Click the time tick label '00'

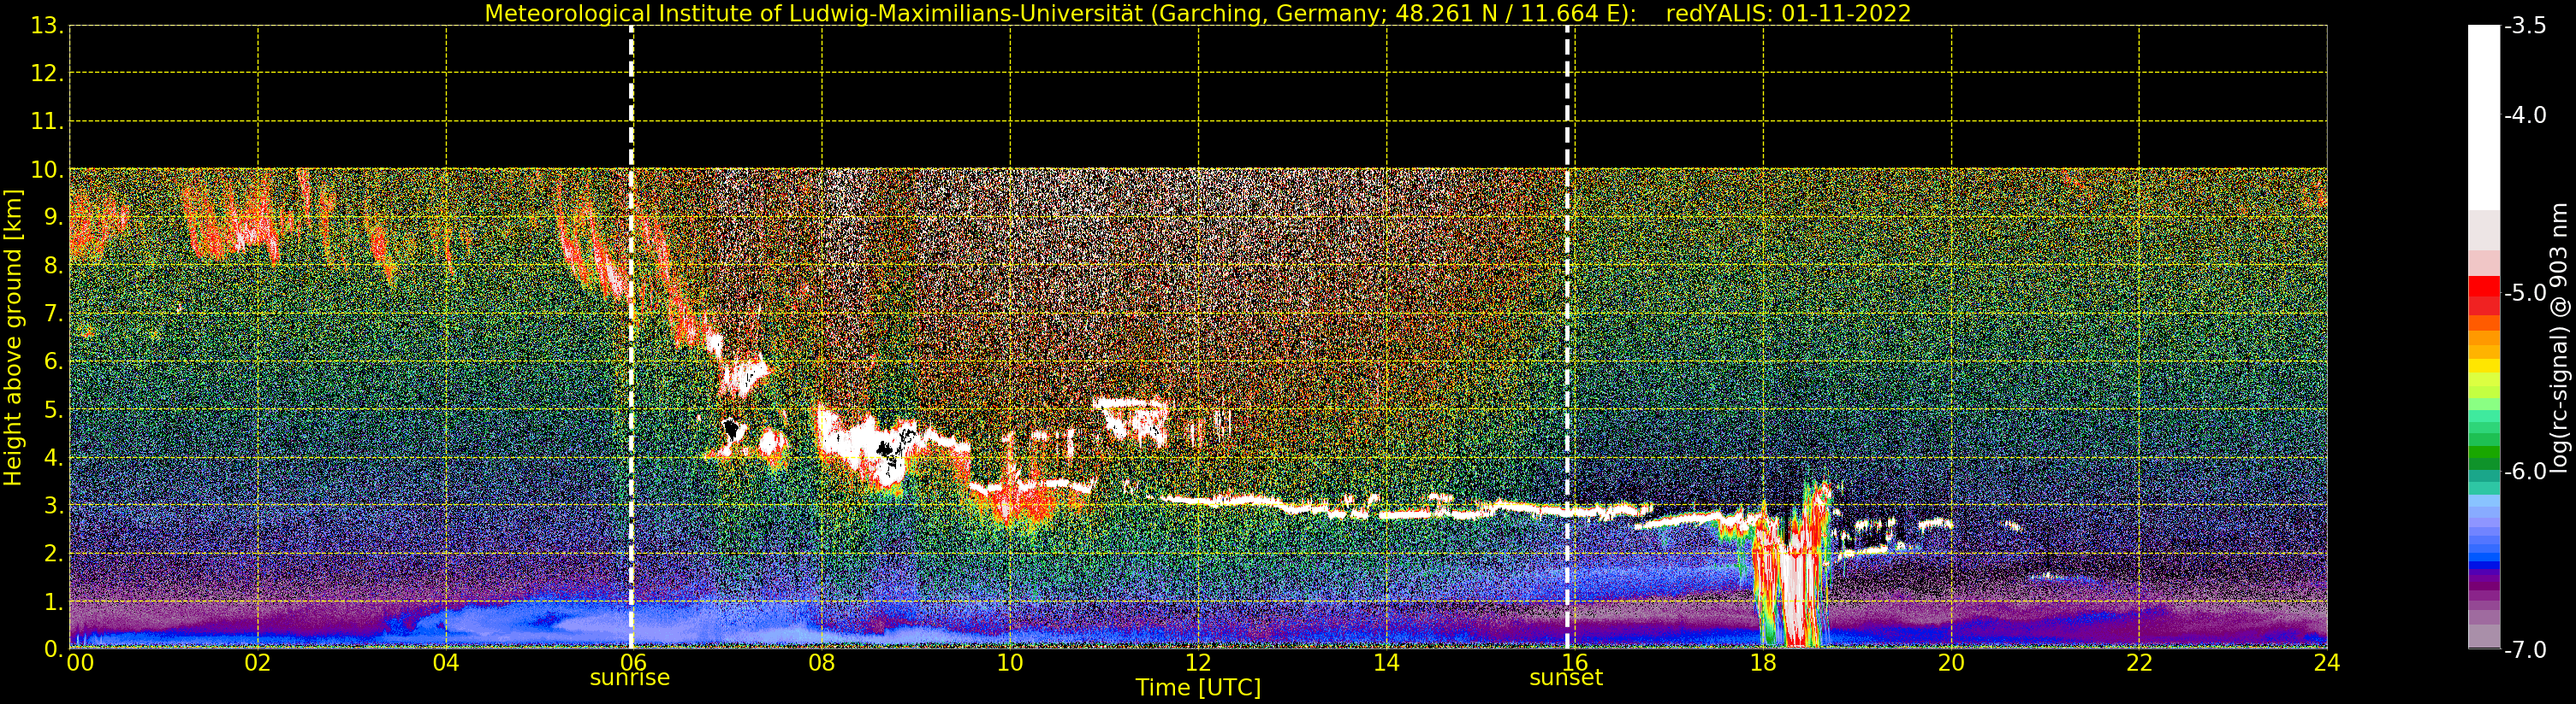coord(80,663)
